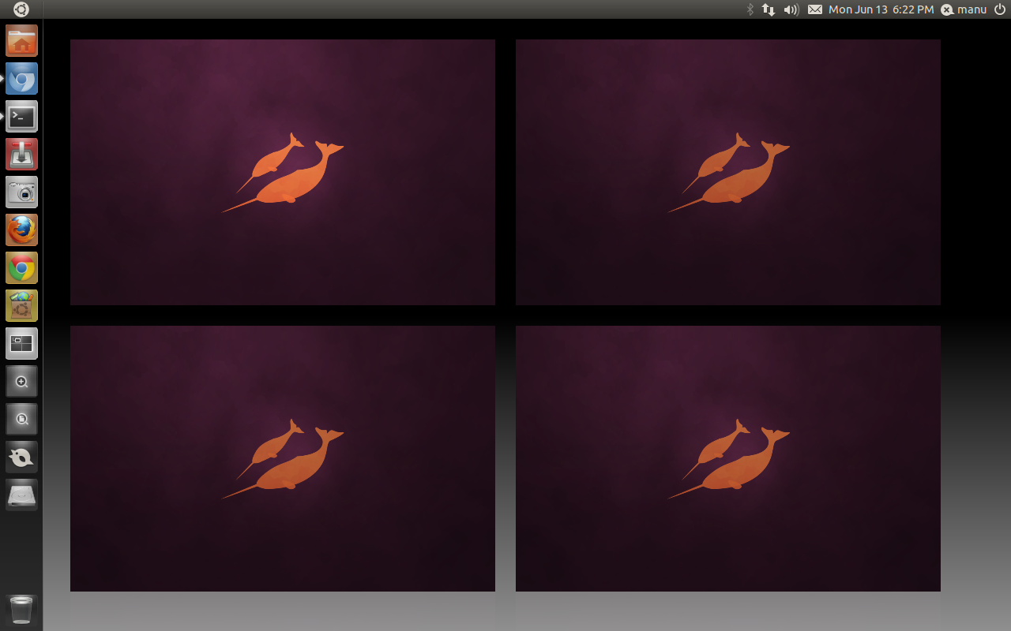1011x631 pixels.
Task: Open the messaging envelope indicator menu
Action: [x=814, y=9]
